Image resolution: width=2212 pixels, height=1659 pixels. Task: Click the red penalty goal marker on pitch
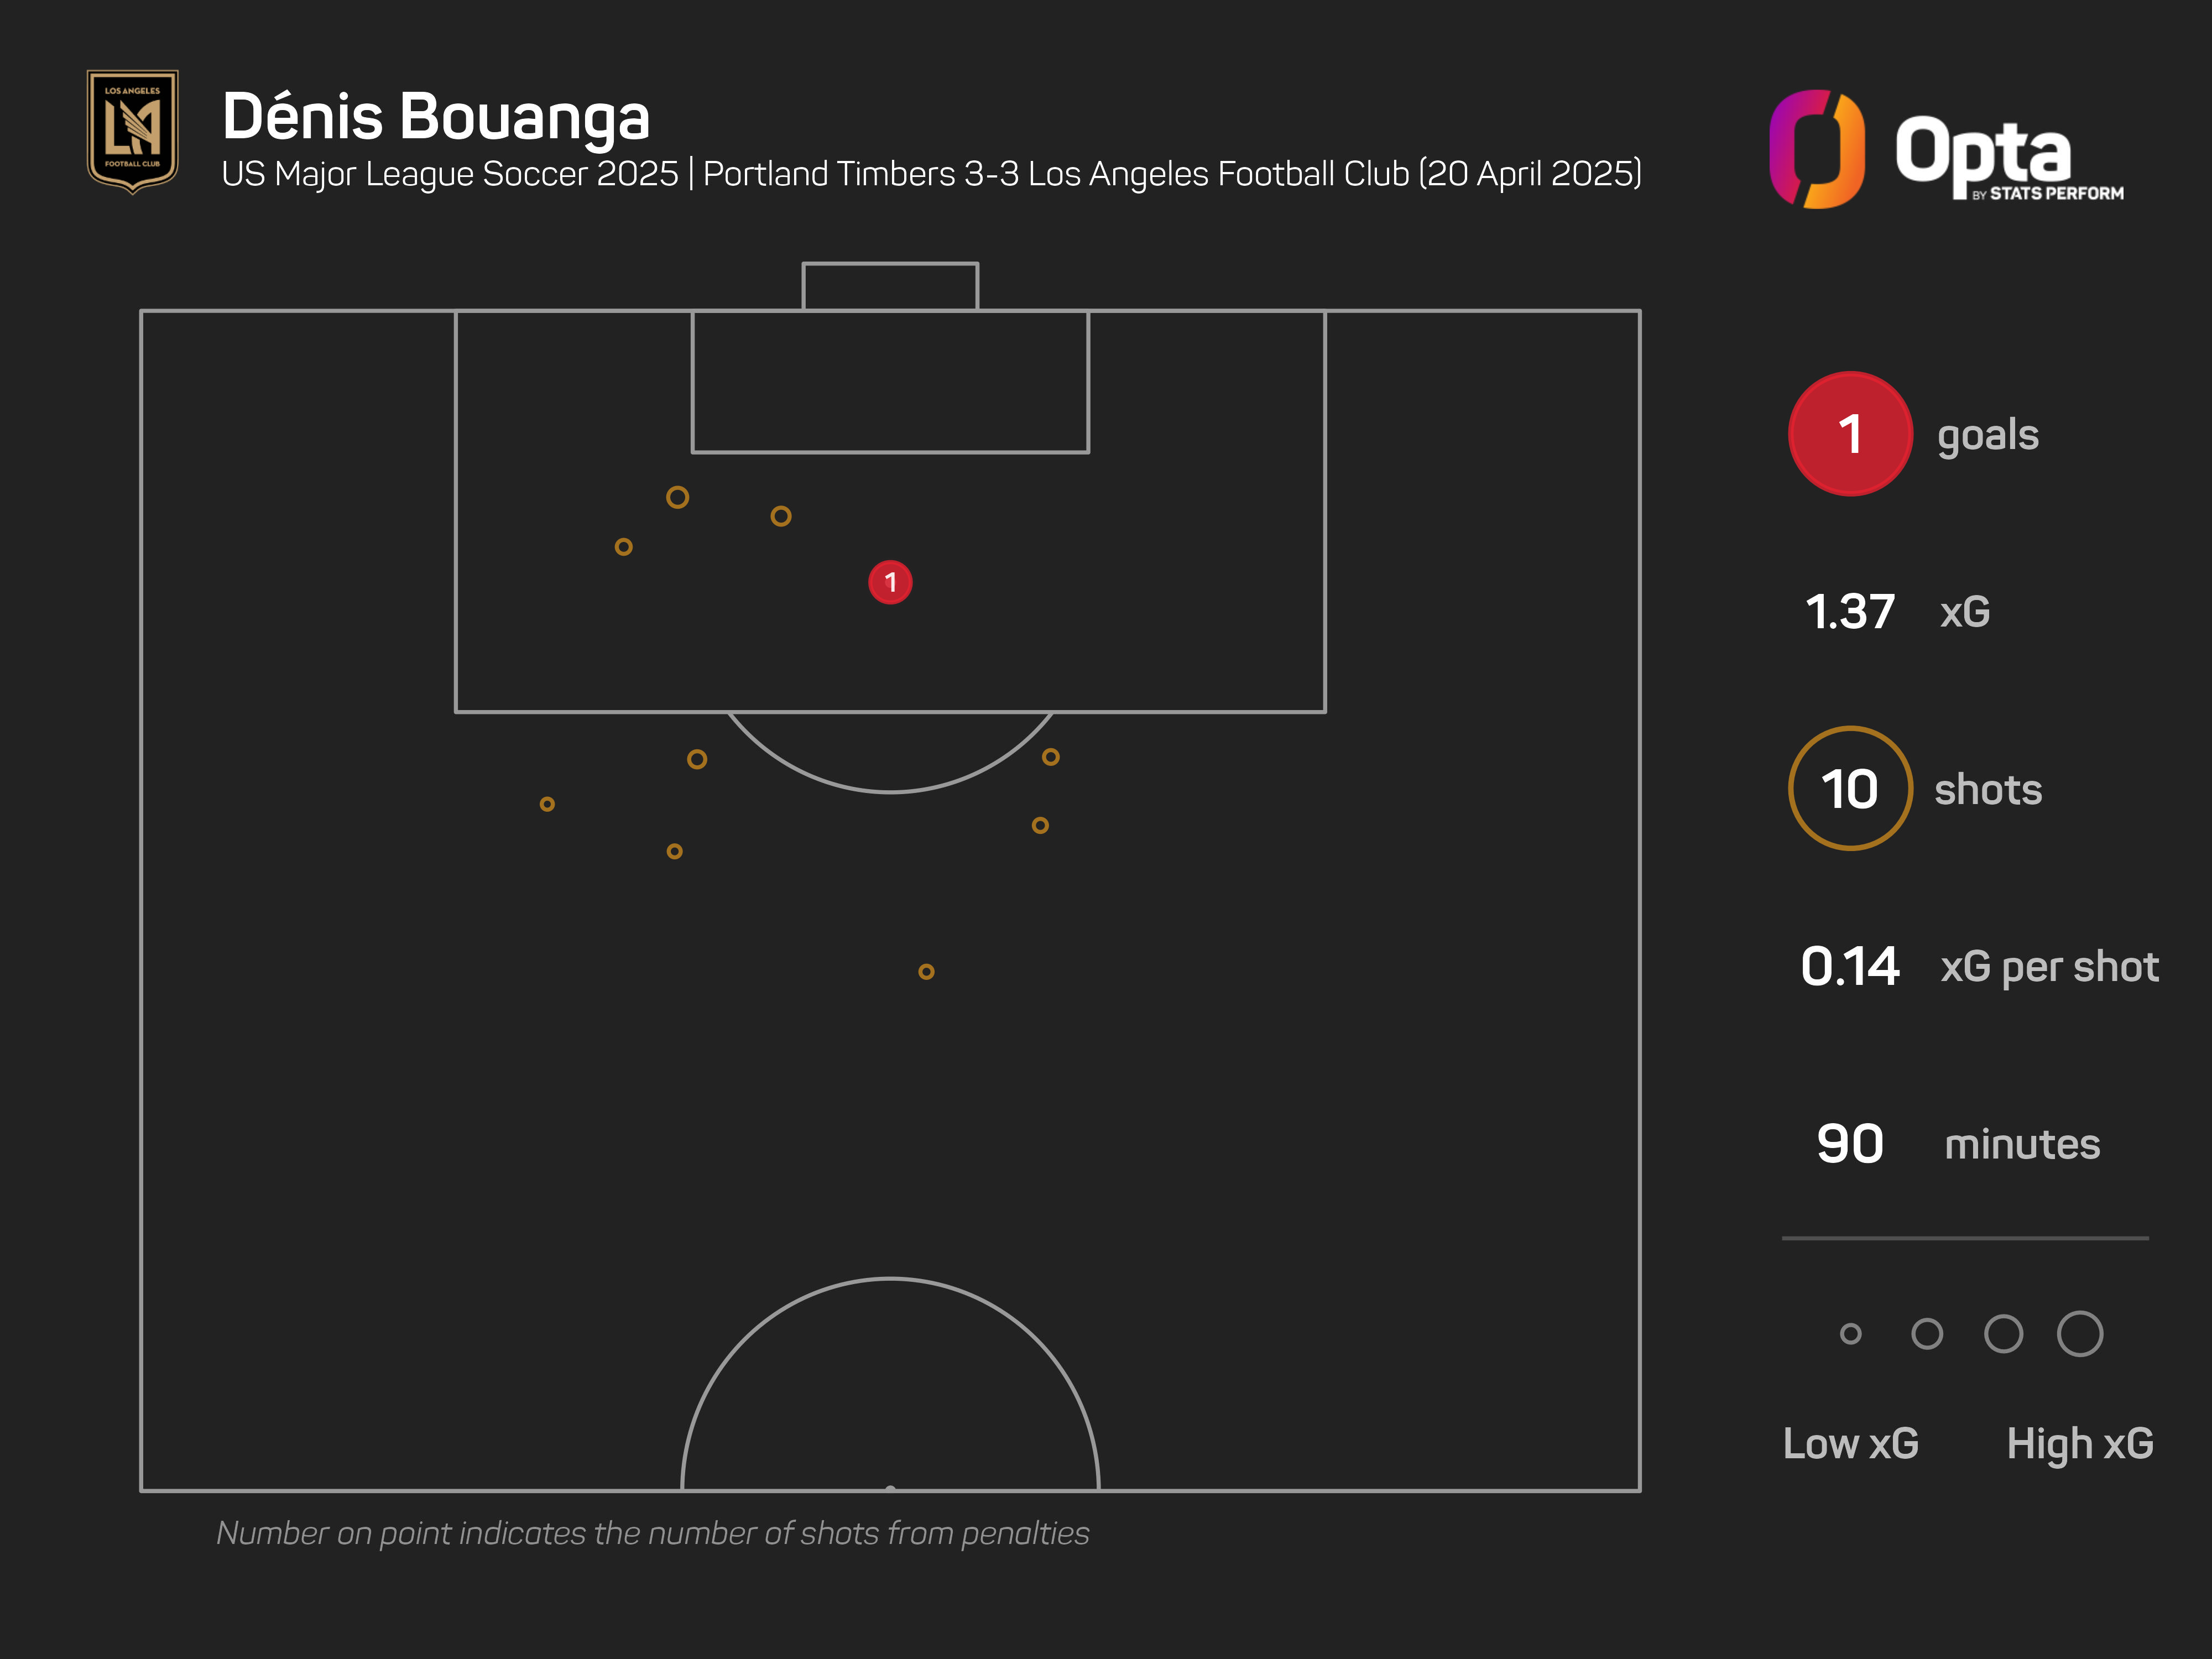(x=890, y=582)
